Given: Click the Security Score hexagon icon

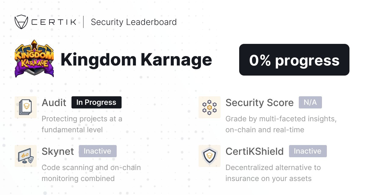Looking at the screenshot, I should click(x=210, y=107).
